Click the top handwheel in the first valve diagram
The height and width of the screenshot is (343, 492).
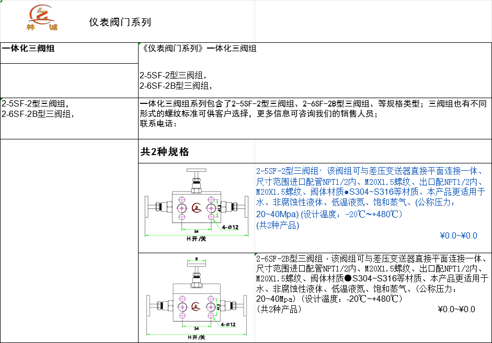[x=196, y=172]
